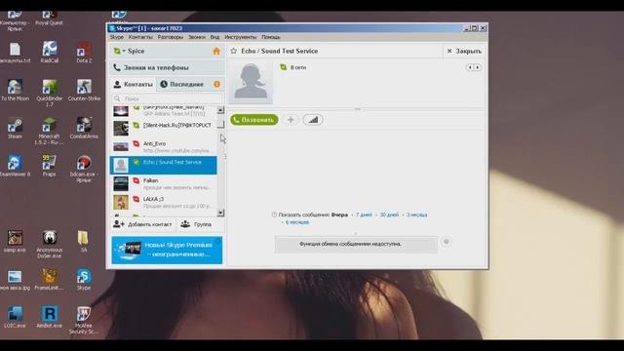Click previous conversation arrow

pos(470,67)
